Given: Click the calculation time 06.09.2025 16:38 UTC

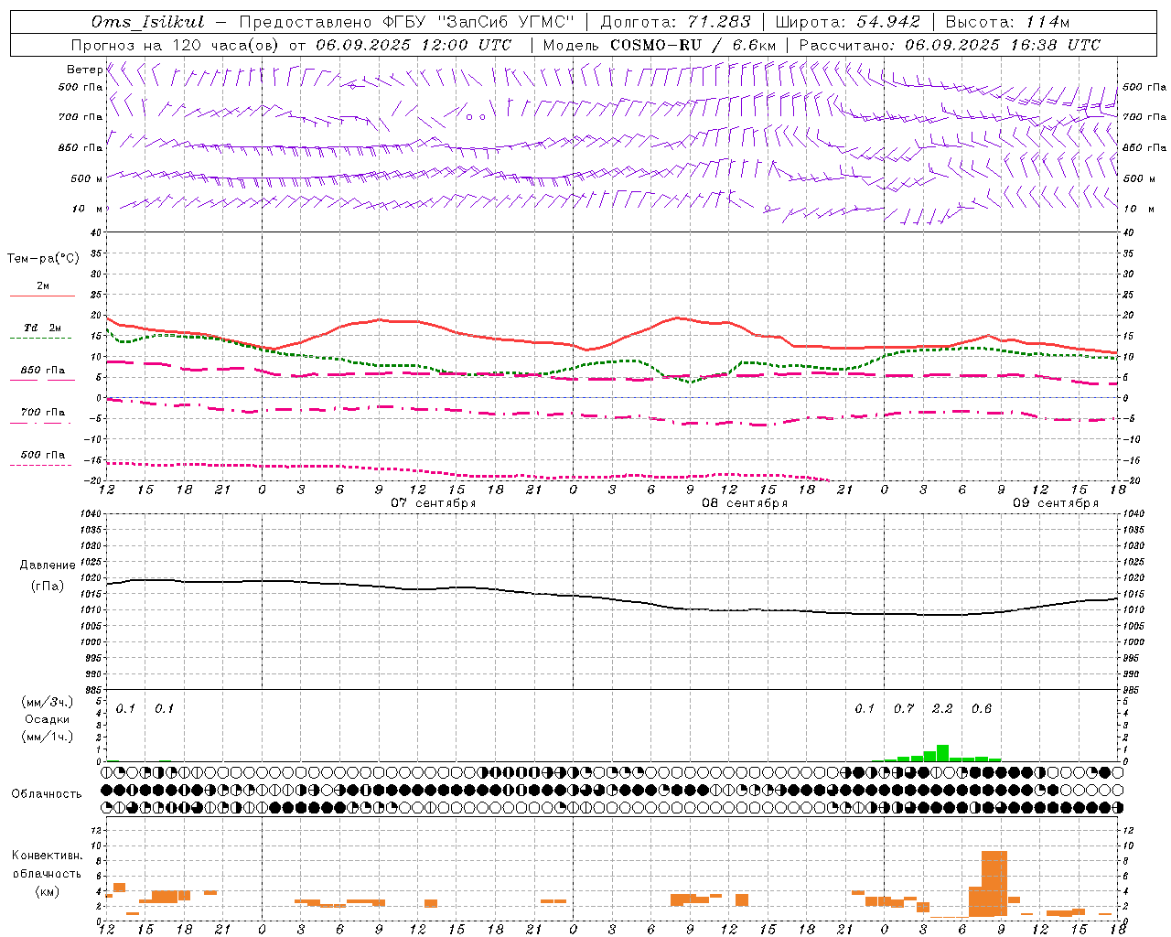Looking at the screenshot, I should [1003, 45].
